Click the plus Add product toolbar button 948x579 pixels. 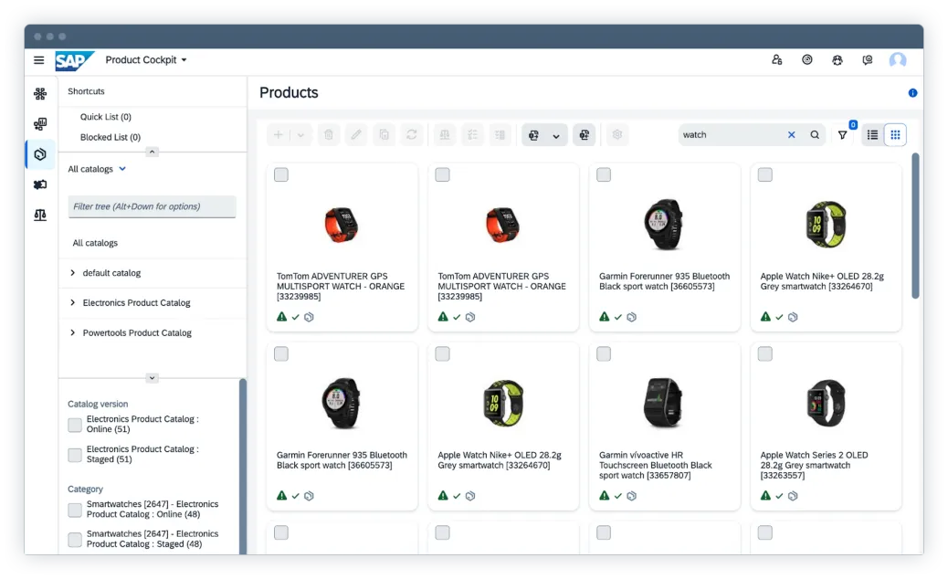pos(279,135)
